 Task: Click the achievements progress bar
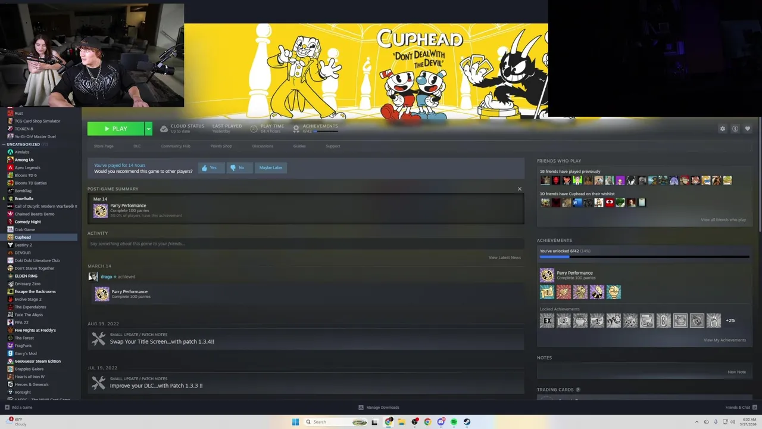coord(644,256)
